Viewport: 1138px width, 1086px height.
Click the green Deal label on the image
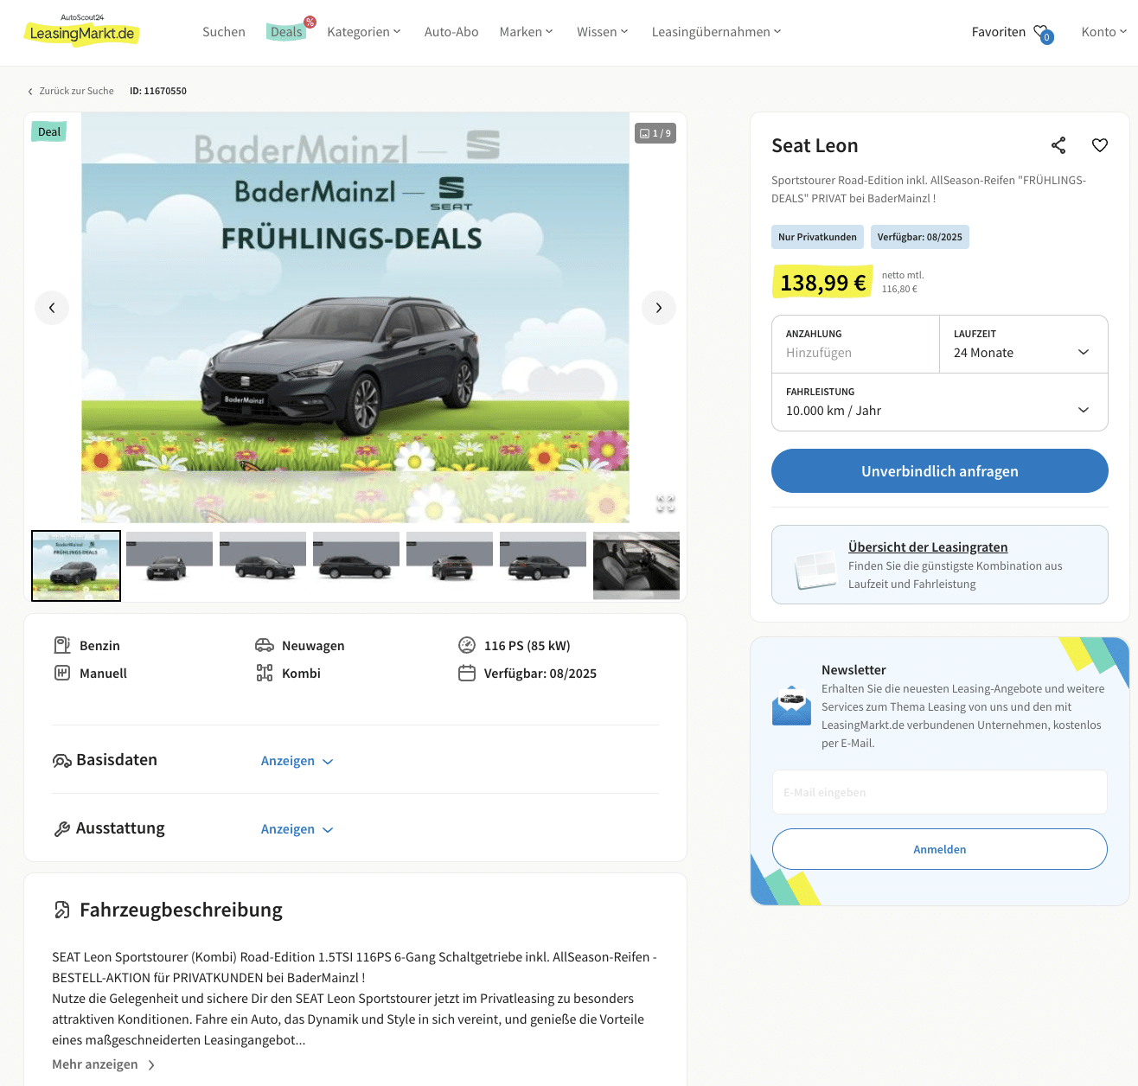tap(49, 132)
